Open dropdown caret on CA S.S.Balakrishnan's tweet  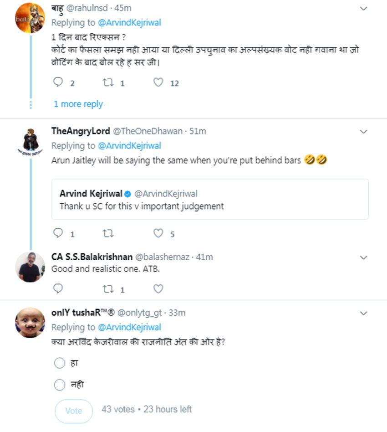click(363, 257)
